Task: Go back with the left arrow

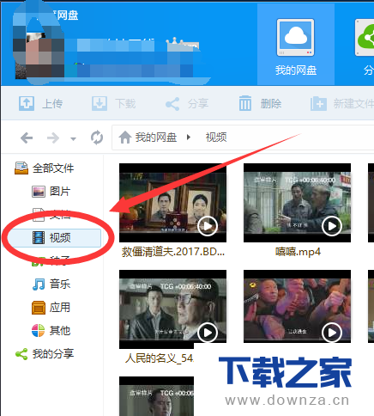Action: click(x=27, y=138)
